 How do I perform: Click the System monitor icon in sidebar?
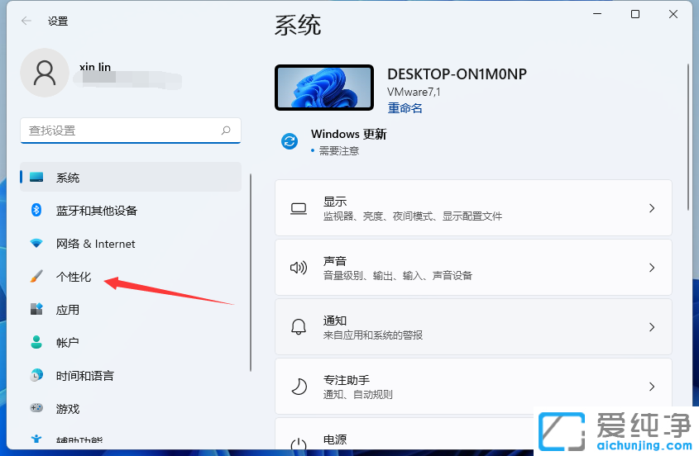click(x=36, y=178)
